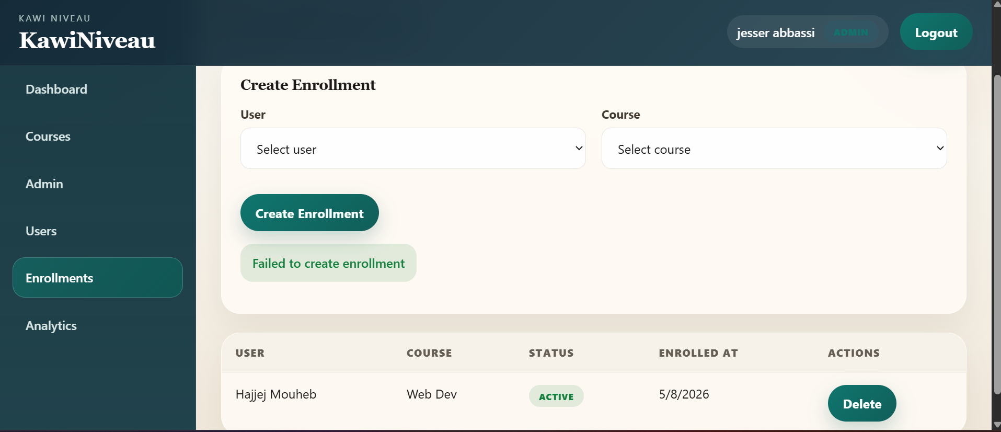Delete the Hajjej Mouheb enrollment
This screenshot has width=1001, height=432.
pos(862,403)
